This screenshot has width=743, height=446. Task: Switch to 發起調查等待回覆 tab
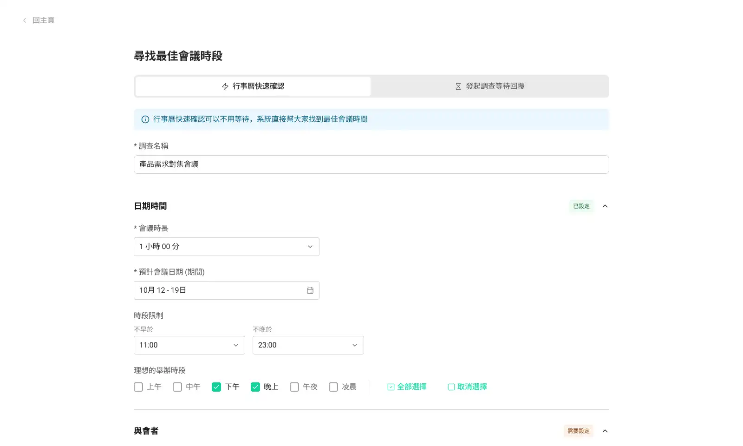coord(490,86)
